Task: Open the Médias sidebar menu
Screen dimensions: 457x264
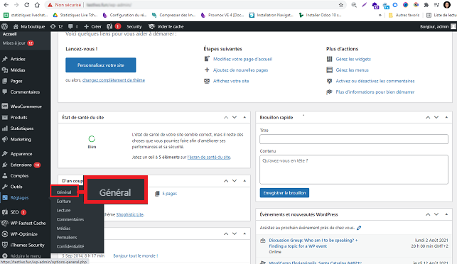Action: [x=18, y=70]
